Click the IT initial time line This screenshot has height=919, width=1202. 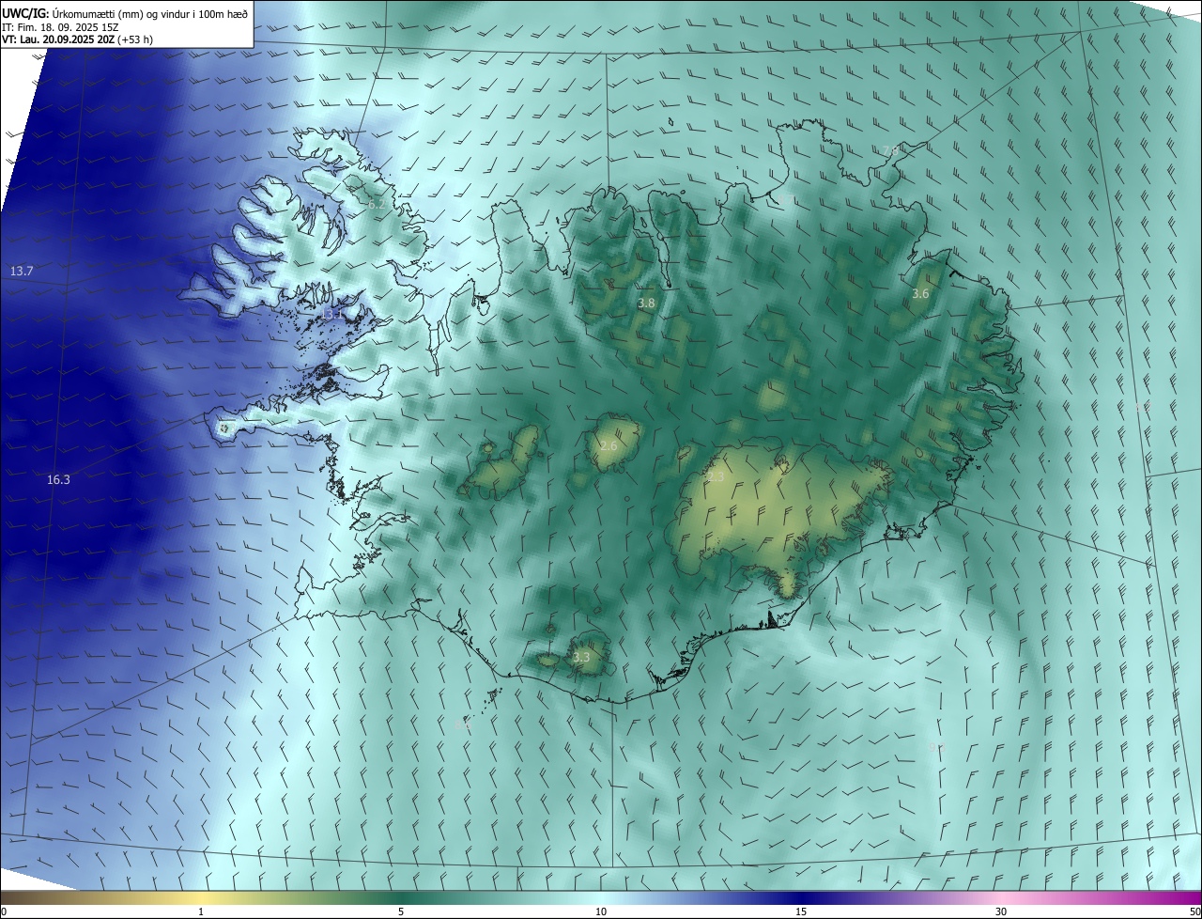tap(59, 27)
